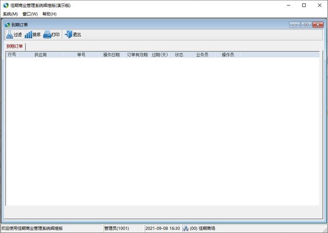Click the 退出 exit door icon

coord(68,35)
